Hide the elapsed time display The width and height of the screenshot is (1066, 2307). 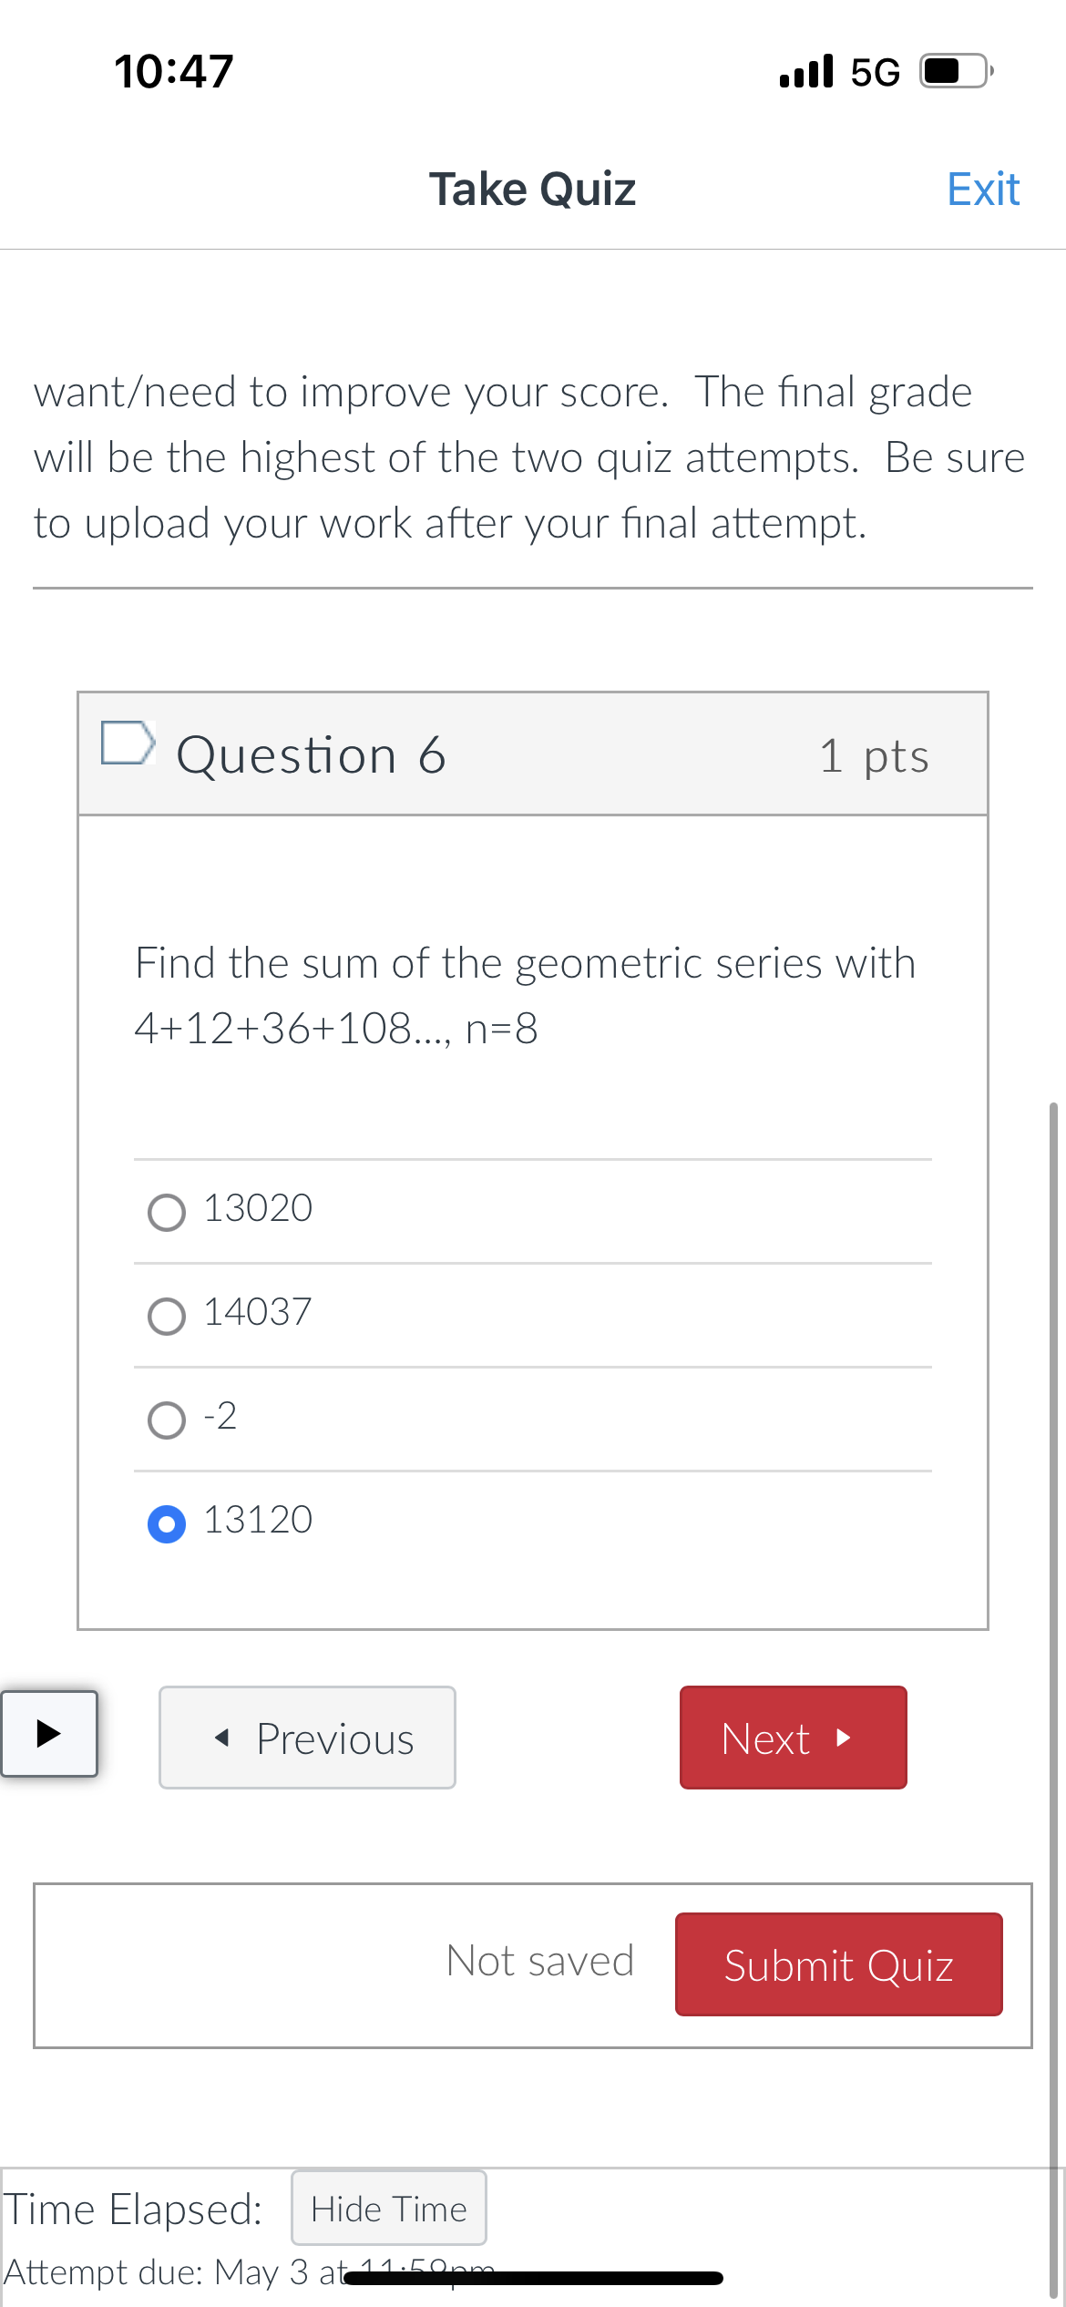point(388,2208)
